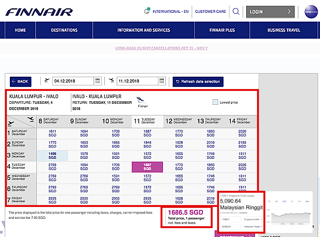Select 1928 SGD in 7 Friday row

(x=179, y=200)
